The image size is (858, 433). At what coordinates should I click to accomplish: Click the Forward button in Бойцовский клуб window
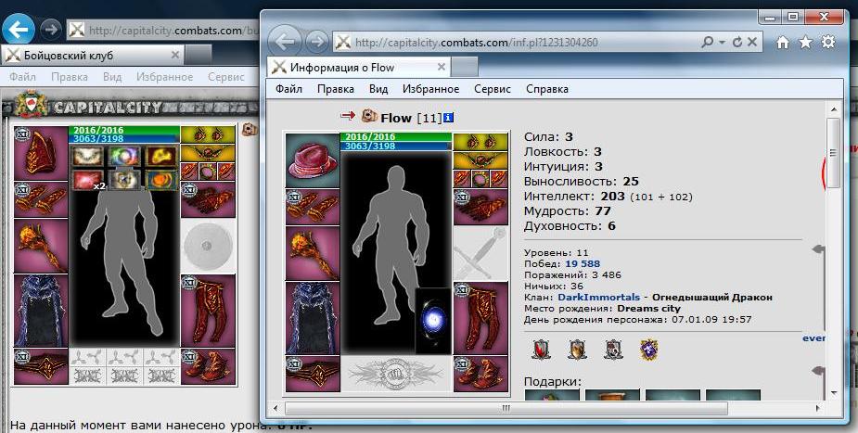(x=51, y=30)
